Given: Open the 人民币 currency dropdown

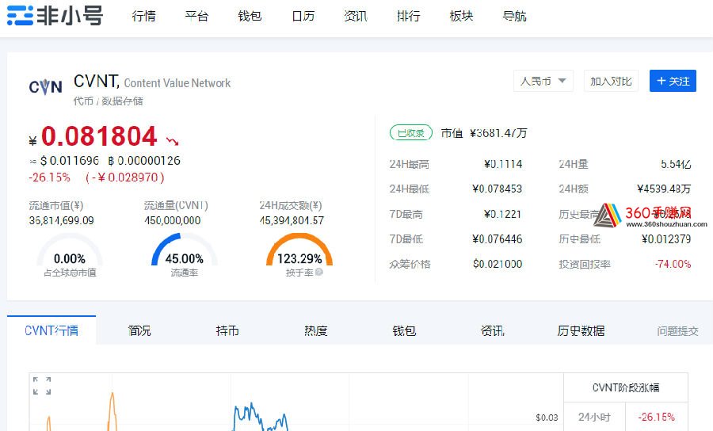Looking at the screenshot, I should pos(543,81).
